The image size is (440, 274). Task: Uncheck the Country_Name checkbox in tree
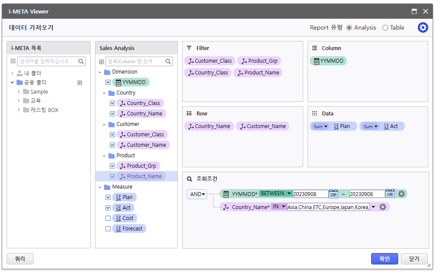point(112,114)
